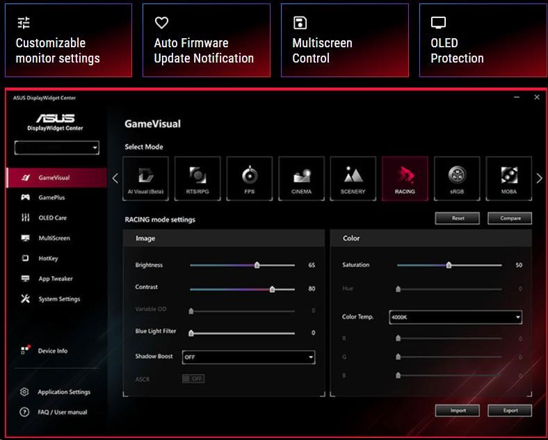Select the MOBA mode tile

point(509,179)
